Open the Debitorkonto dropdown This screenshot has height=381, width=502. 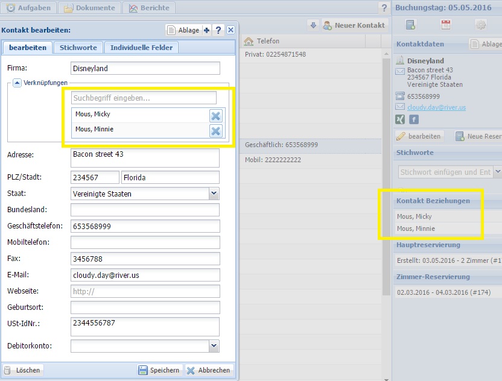(x=214, y=345)
